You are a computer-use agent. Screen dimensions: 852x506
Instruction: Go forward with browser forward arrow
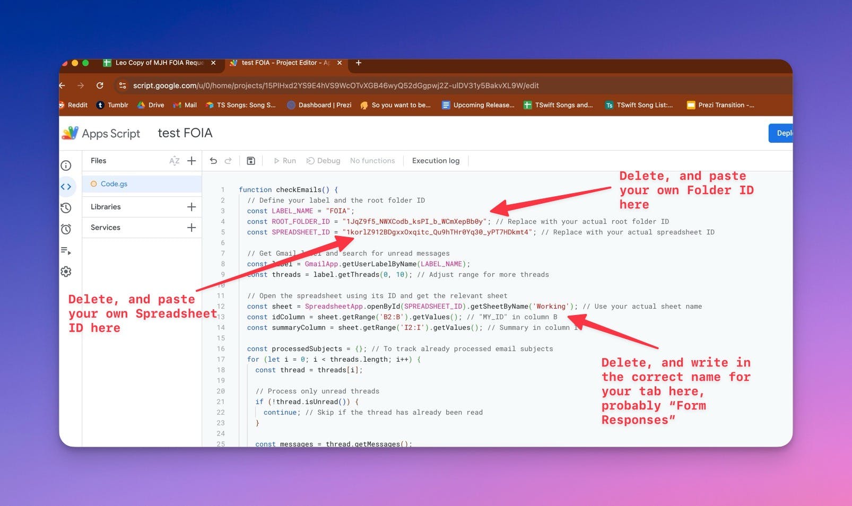click(81, 85)
